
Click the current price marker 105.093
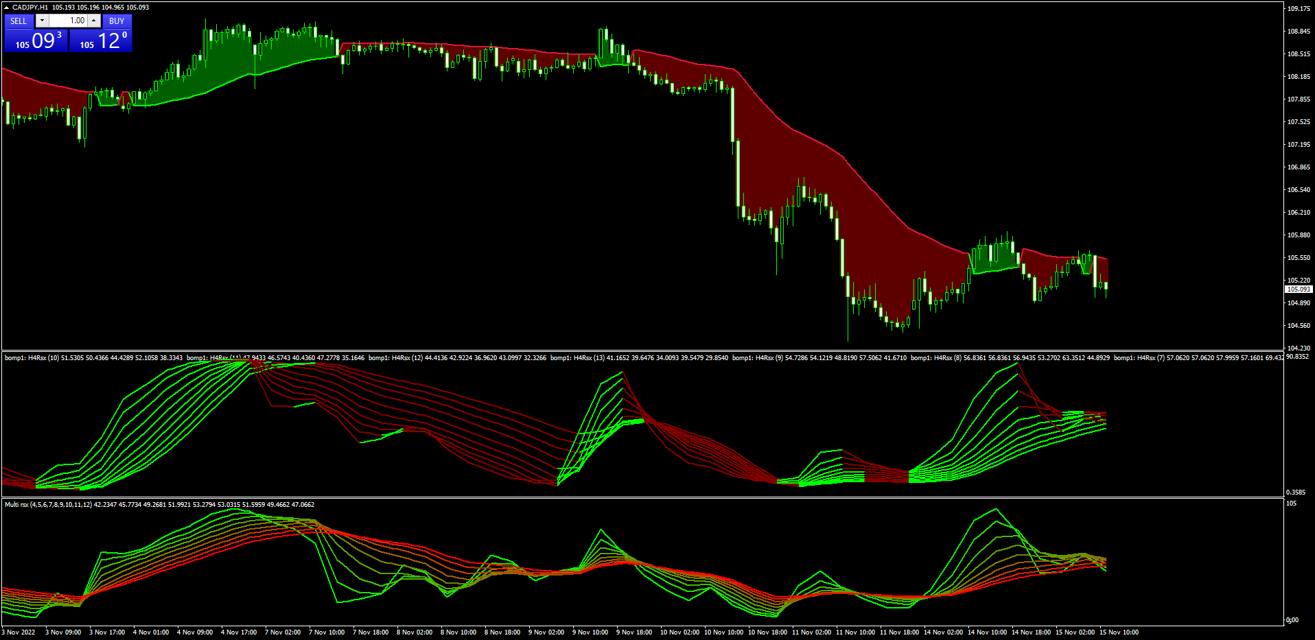[x=1299, y=289]
